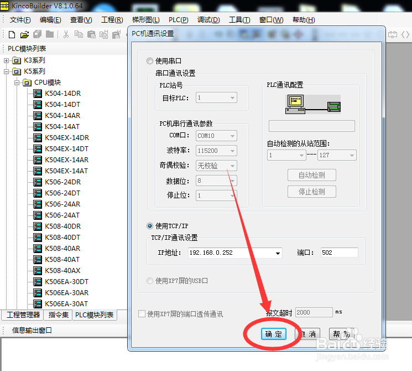Click the Copy toolbar icon
Viewport: 412px width, 371px height.
click(79, 34)
